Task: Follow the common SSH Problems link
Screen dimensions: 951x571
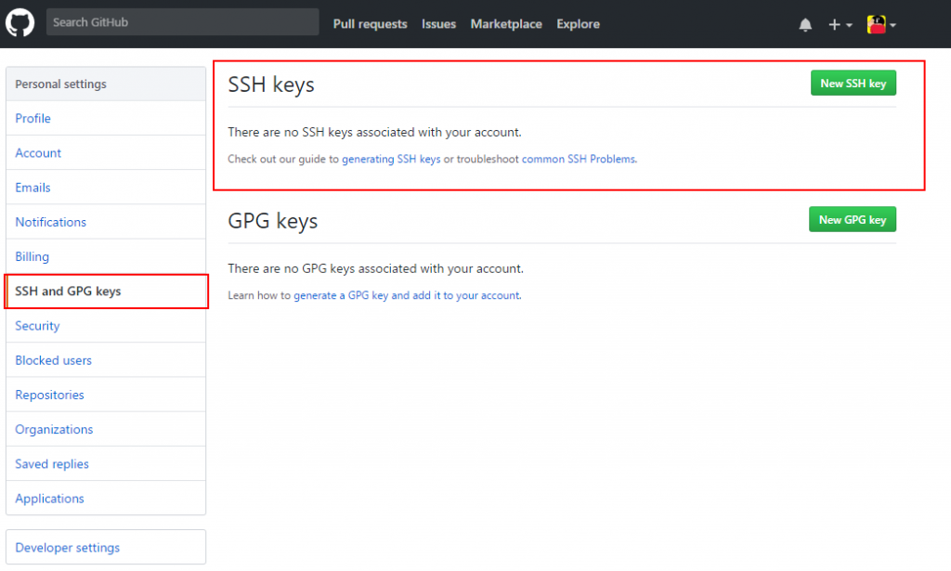Action: point(579,159)
